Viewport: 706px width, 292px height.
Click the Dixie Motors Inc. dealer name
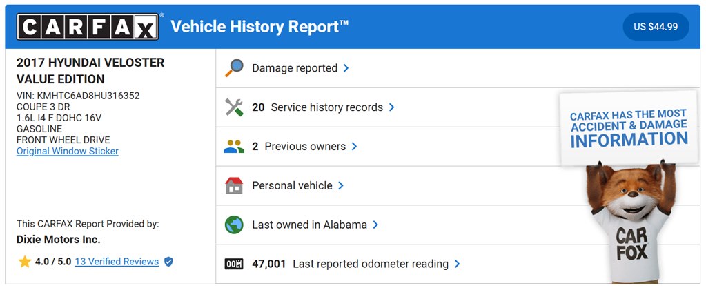point(59,240)
